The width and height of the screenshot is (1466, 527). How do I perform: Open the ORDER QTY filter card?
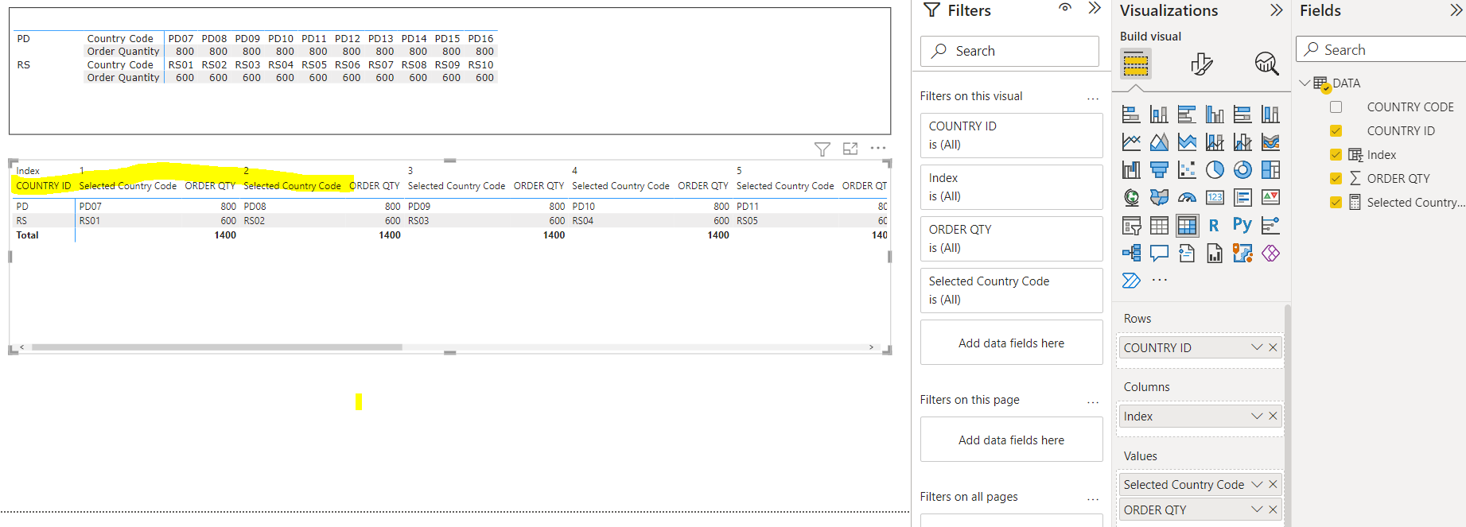coord(1011,238)
